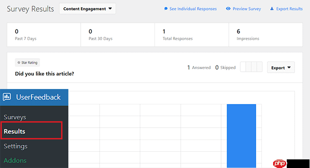Go to the Addons menu item
This screenshot has width=310, height=168.
coord(15,160)
